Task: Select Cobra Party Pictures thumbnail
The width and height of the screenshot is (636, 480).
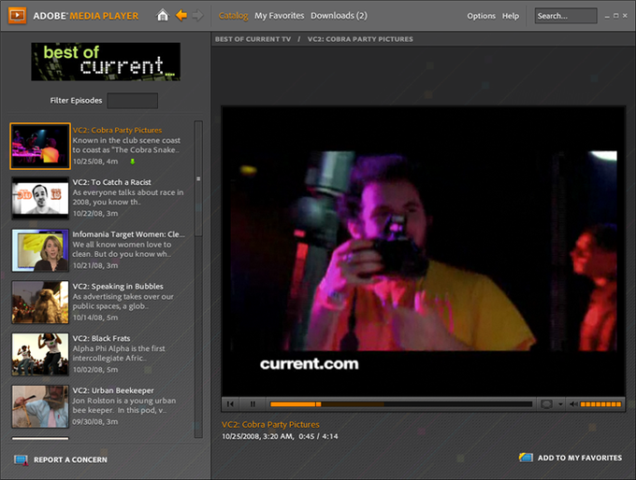Action: [40, 147]
